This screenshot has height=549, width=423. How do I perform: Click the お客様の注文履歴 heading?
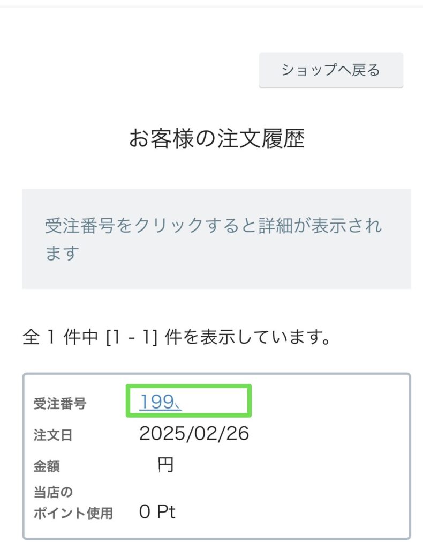[x=216, y=139]
